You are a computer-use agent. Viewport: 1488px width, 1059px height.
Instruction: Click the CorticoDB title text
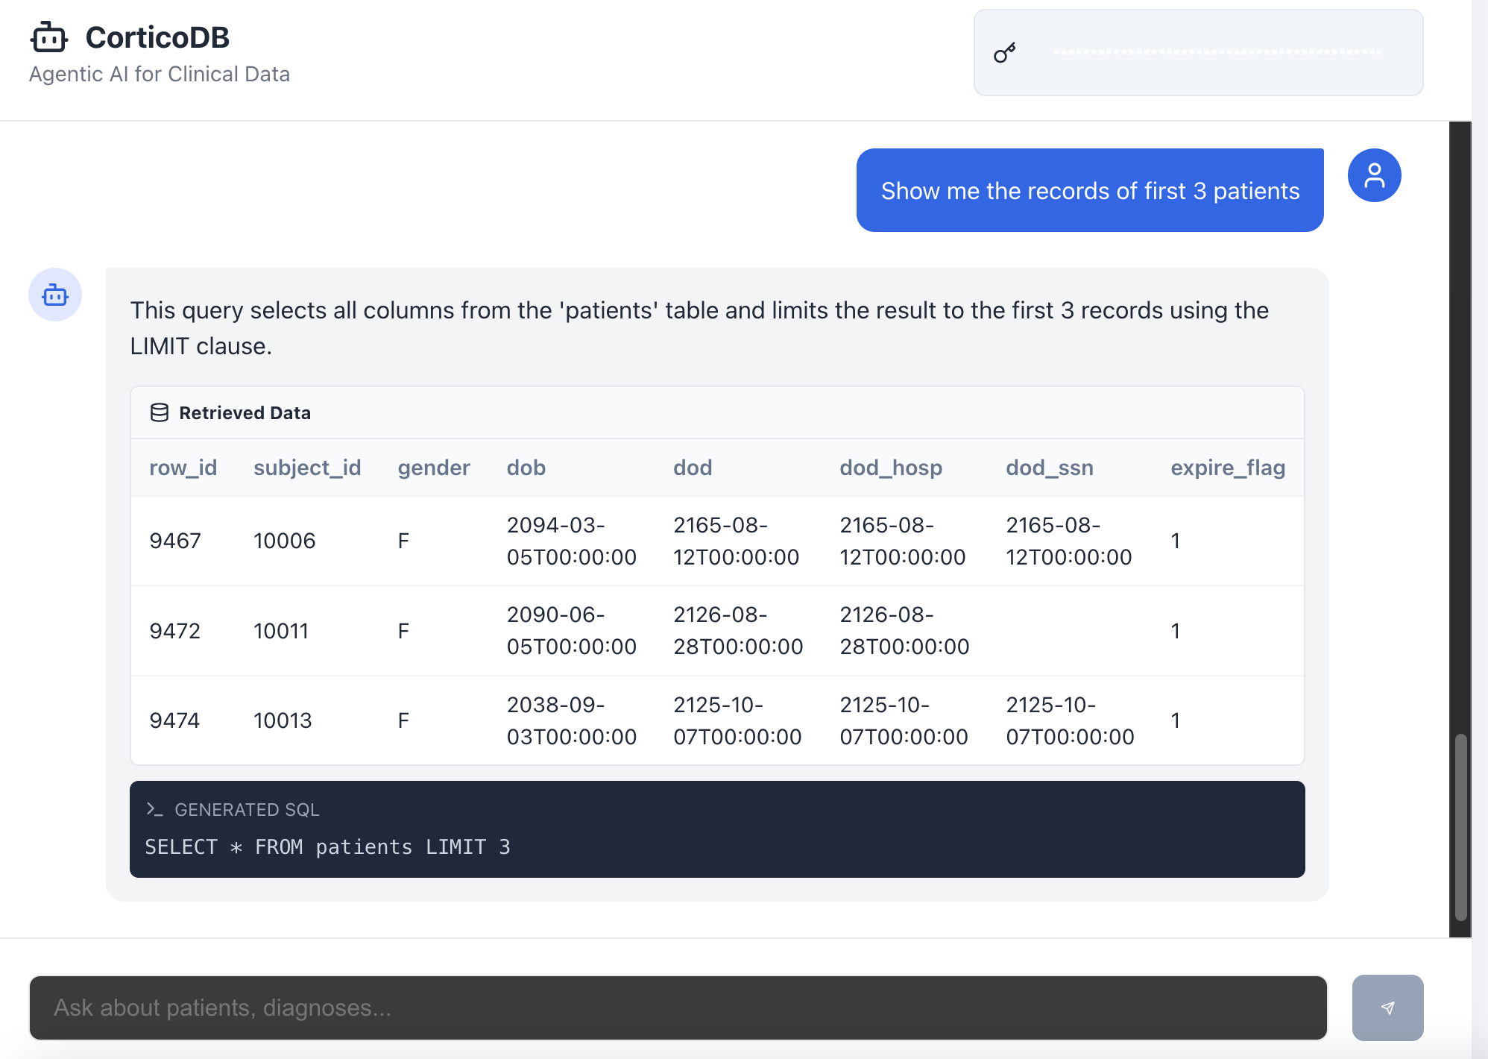pyautogui.click(x=157, y=38)
